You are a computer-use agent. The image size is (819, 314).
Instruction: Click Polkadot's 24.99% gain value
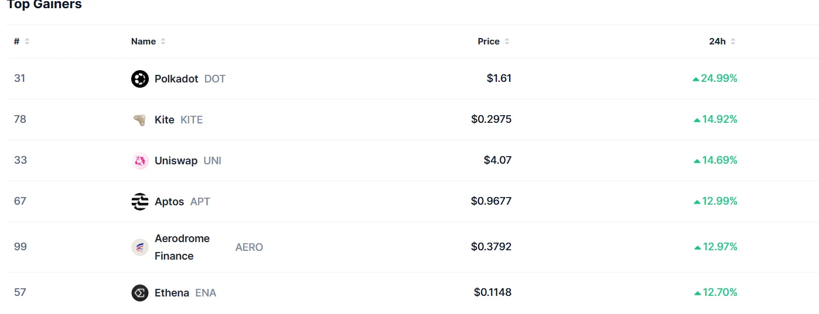[x=715, y=78]
